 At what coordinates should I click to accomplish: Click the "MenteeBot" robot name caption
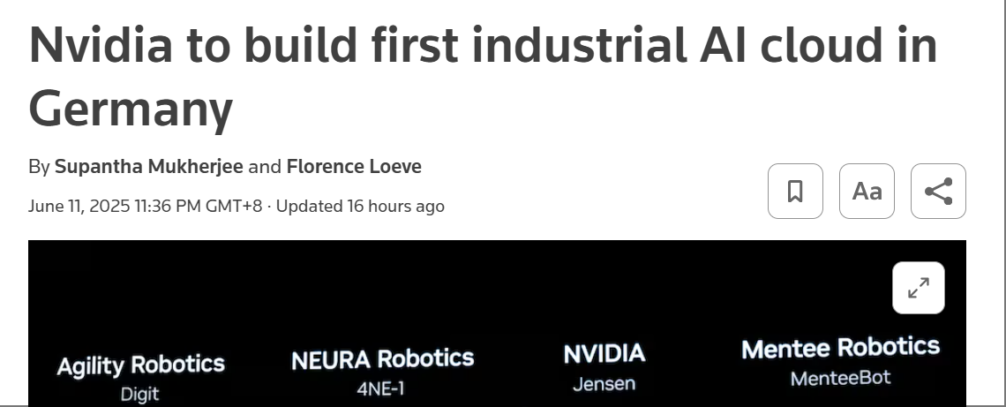[840, 378]
